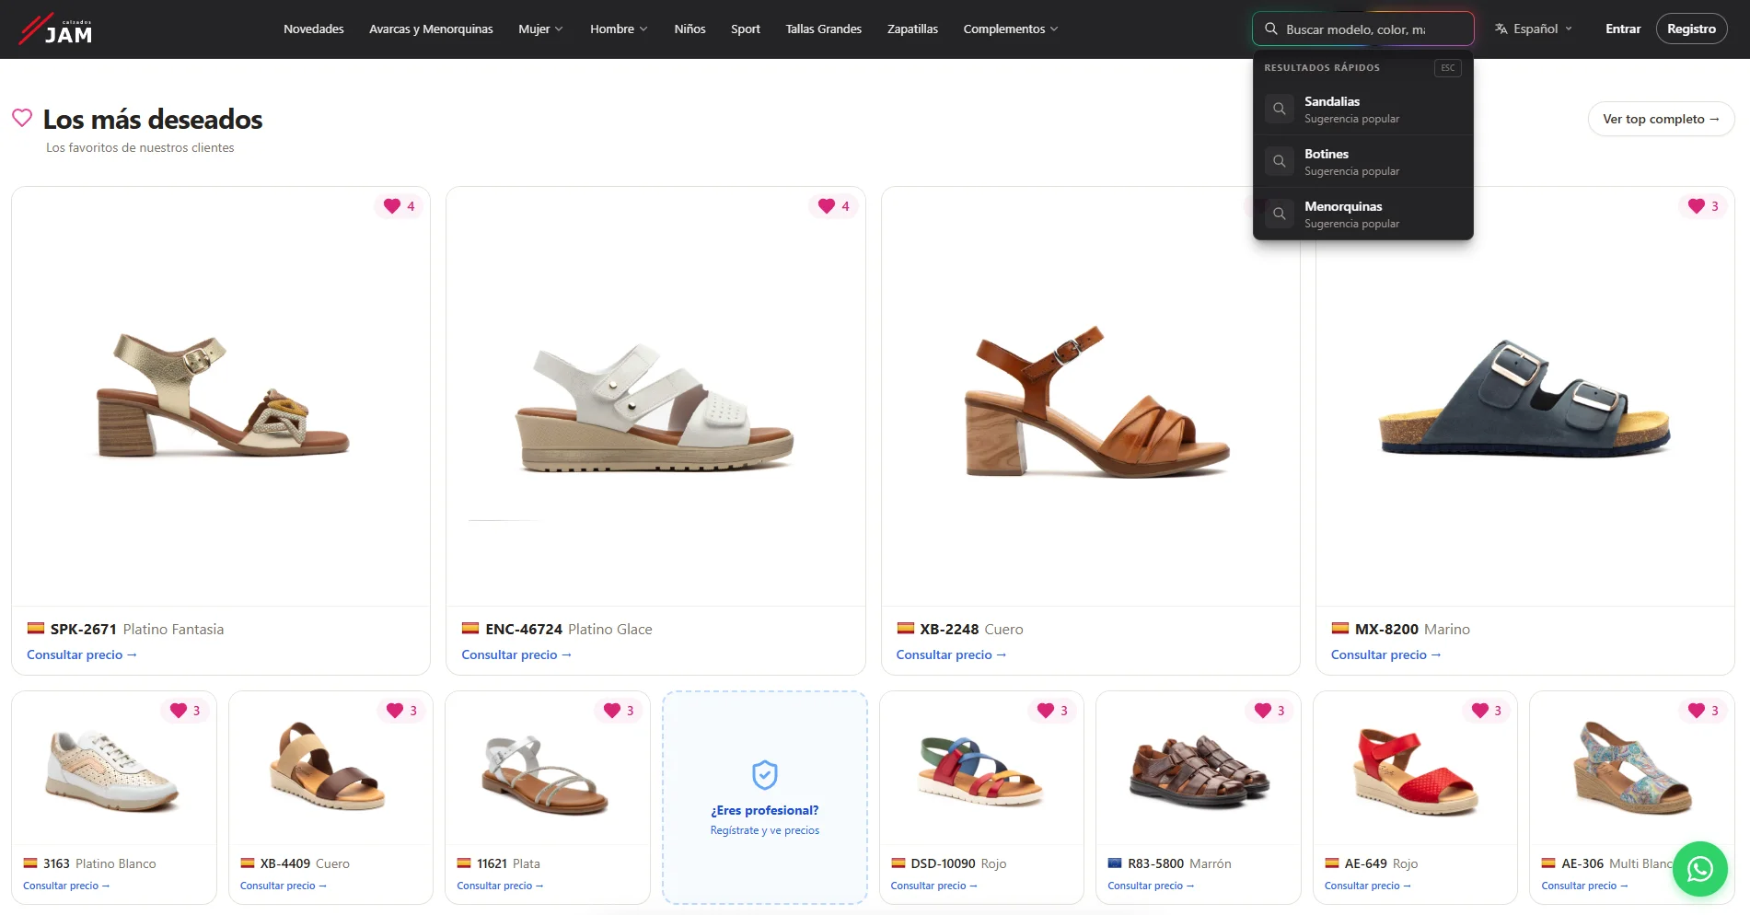Click the language translate icon beside Español

click(1501, 29)
